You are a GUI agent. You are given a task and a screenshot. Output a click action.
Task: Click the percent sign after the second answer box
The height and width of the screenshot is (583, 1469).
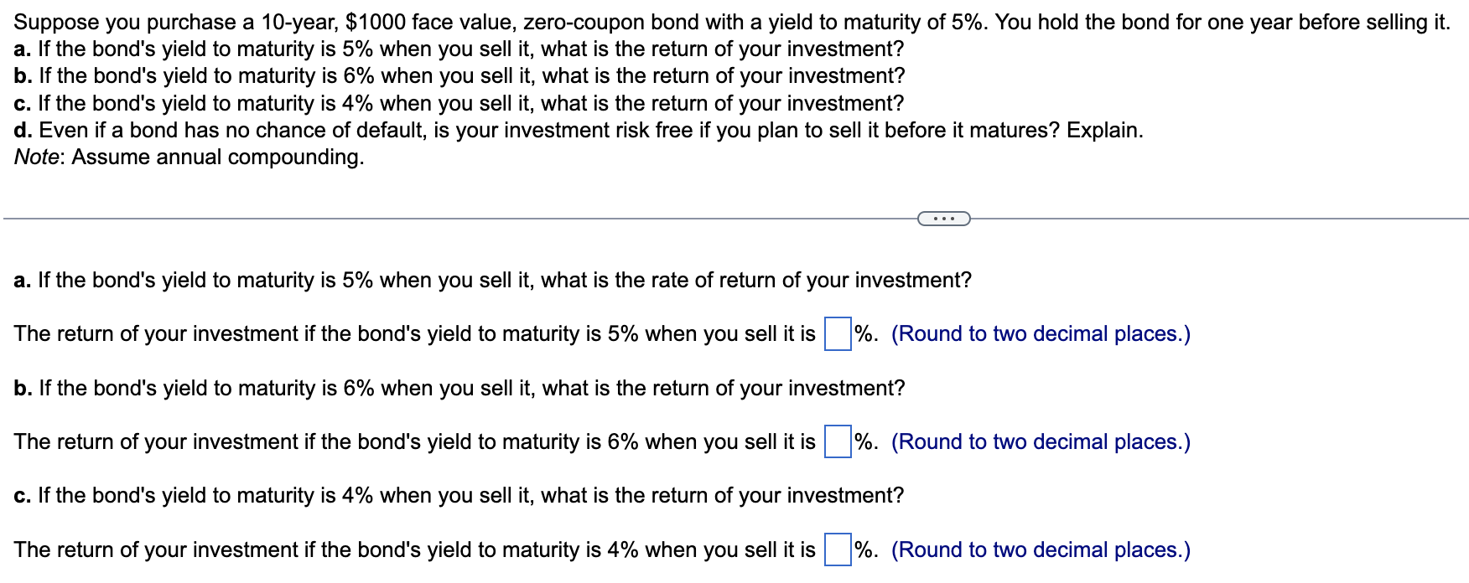(x=862, y=441)
